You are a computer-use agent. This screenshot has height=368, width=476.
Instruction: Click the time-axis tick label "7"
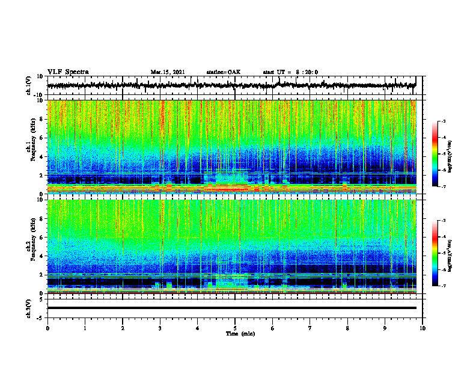pos(310,328)
